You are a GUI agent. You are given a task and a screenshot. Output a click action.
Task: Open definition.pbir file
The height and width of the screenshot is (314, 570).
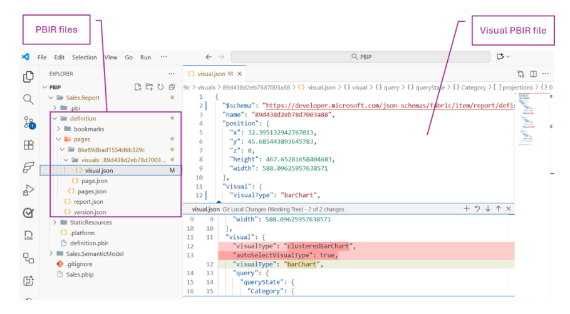[x=89, y=243]
